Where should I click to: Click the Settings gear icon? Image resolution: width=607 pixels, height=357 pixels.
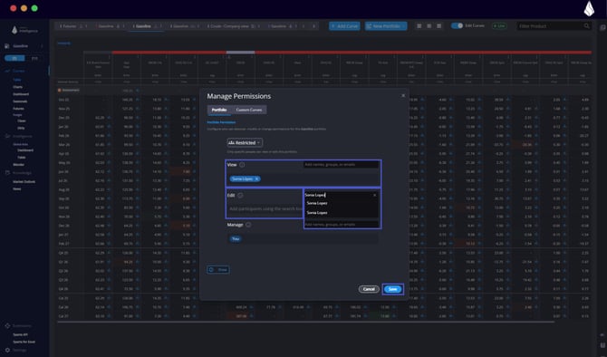pyautogui.click(x=7, y=350)
